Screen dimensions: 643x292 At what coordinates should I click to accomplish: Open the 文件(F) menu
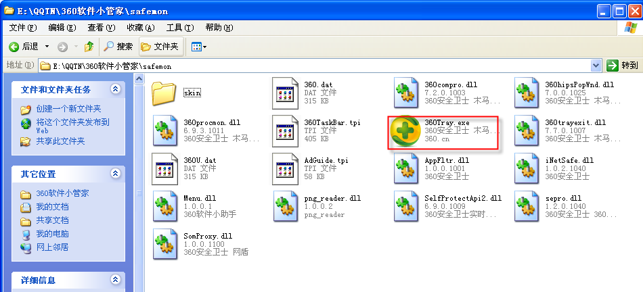click(23, 28)
